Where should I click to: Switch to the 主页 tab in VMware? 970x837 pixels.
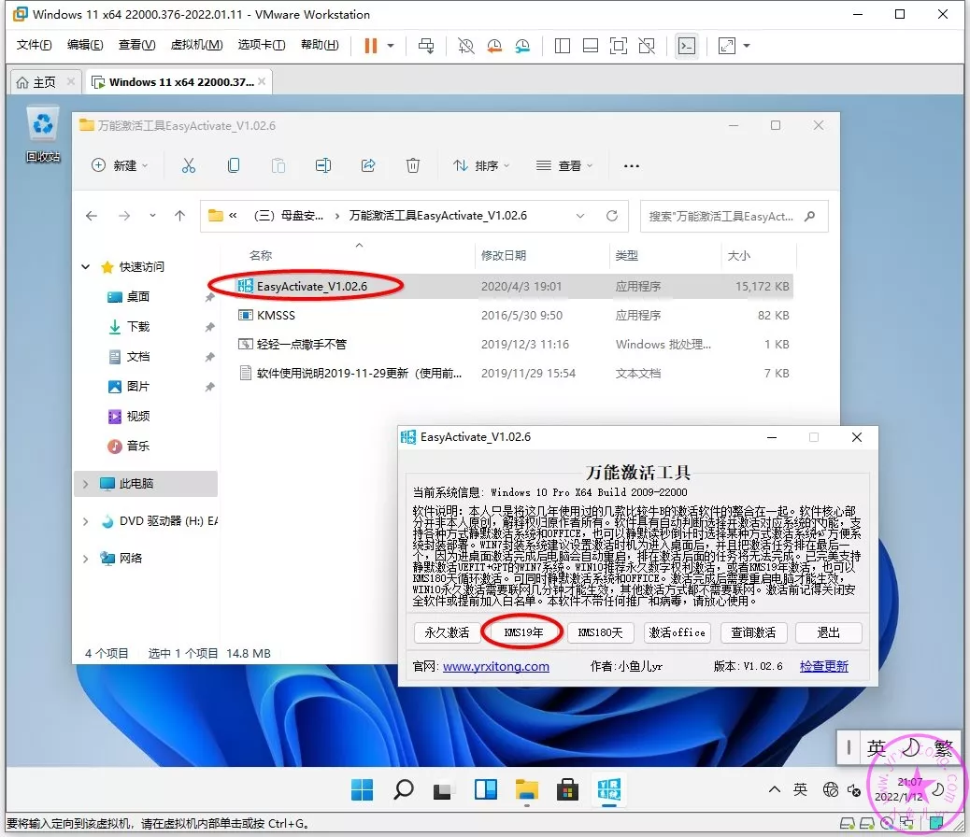tap(36, 82)
